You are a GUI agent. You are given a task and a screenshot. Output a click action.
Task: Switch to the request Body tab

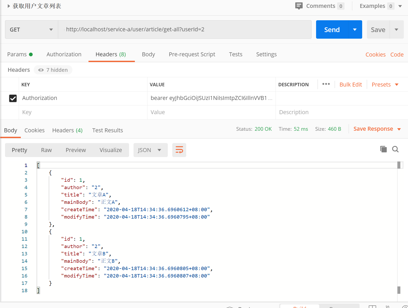[x=148, y=54]
